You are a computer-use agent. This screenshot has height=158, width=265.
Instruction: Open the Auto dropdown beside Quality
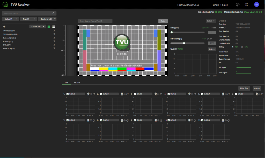(x=212, y=49)
